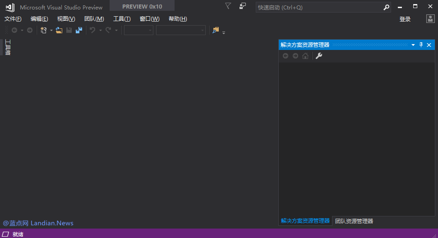Open Solution Explorer window position dropdown
The width and height of the screenshot is (438, 238).
click(x=413, y=45)
